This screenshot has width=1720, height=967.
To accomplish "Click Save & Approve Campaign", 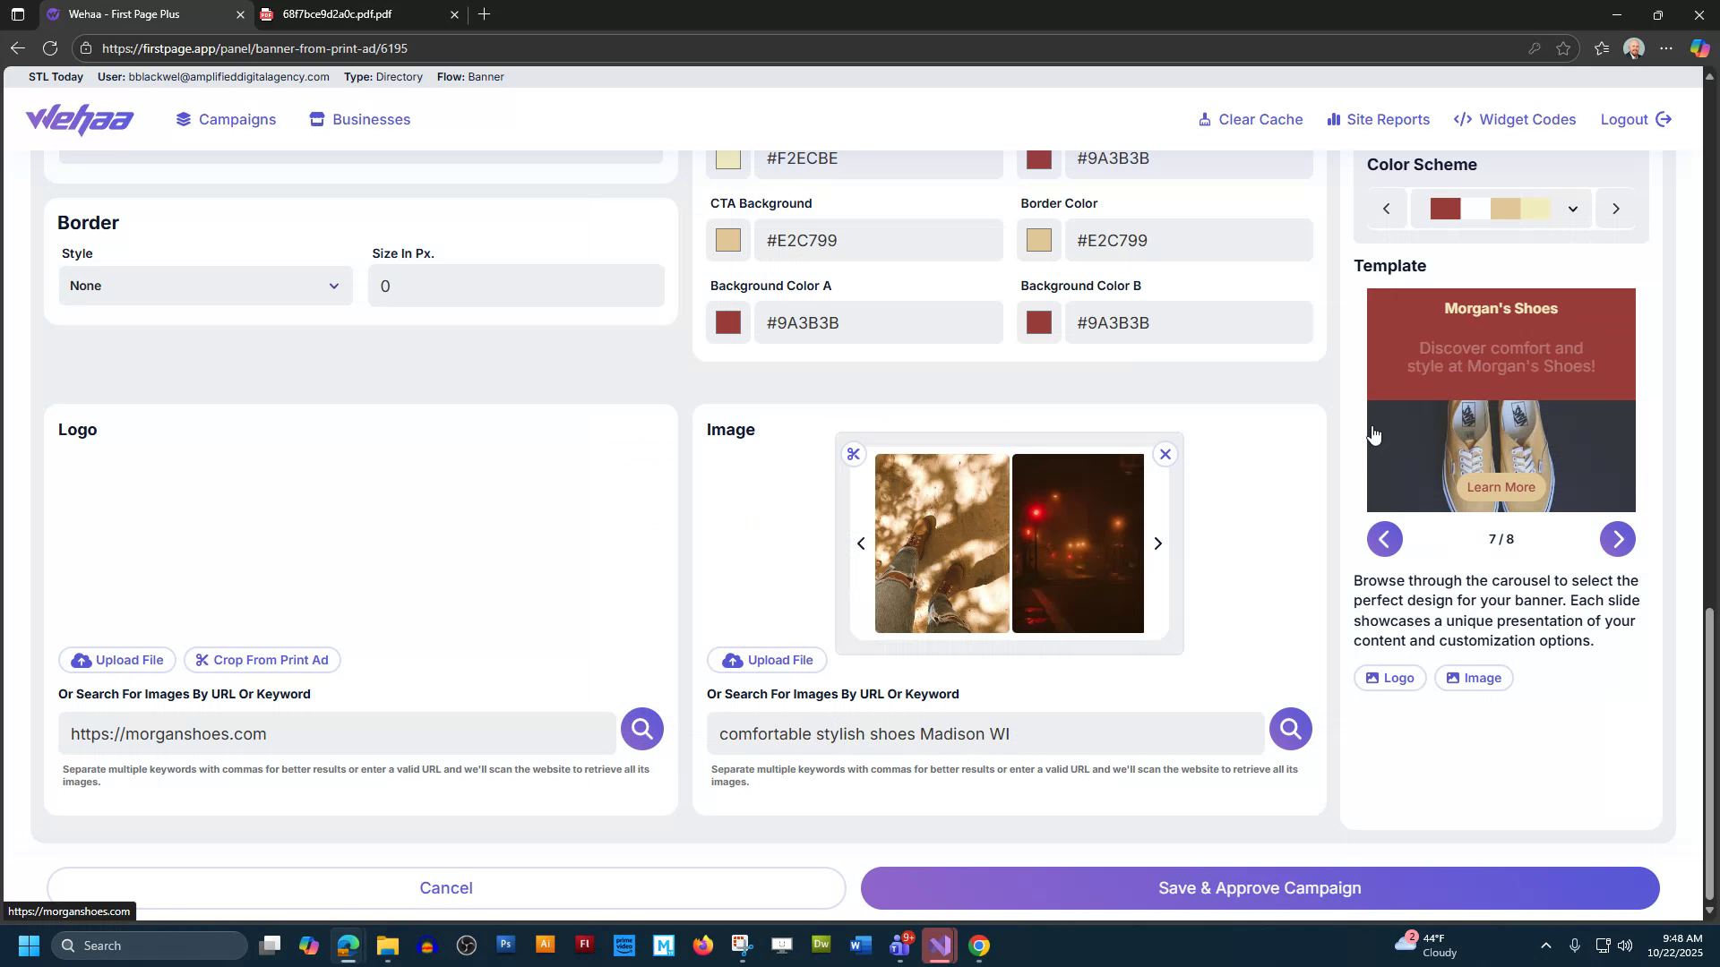I will 1259,887.
